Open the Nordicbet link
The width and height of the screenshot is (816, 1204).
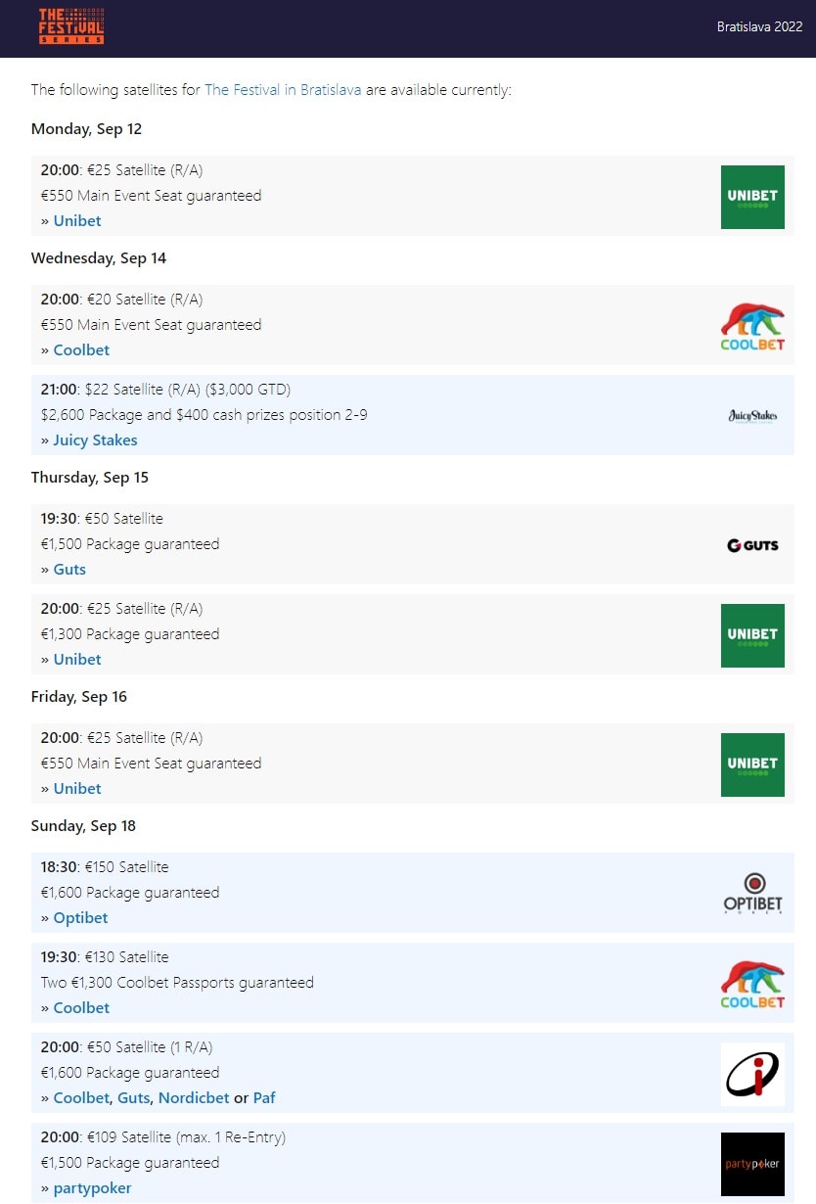(x=194, y=1098)
